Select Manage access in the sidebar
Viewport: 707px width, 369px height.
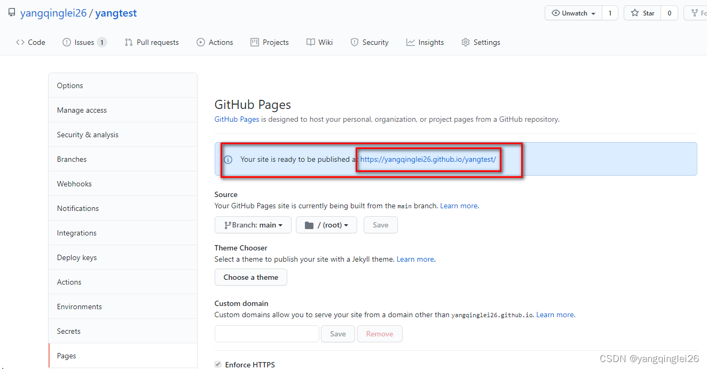[123, 110]
